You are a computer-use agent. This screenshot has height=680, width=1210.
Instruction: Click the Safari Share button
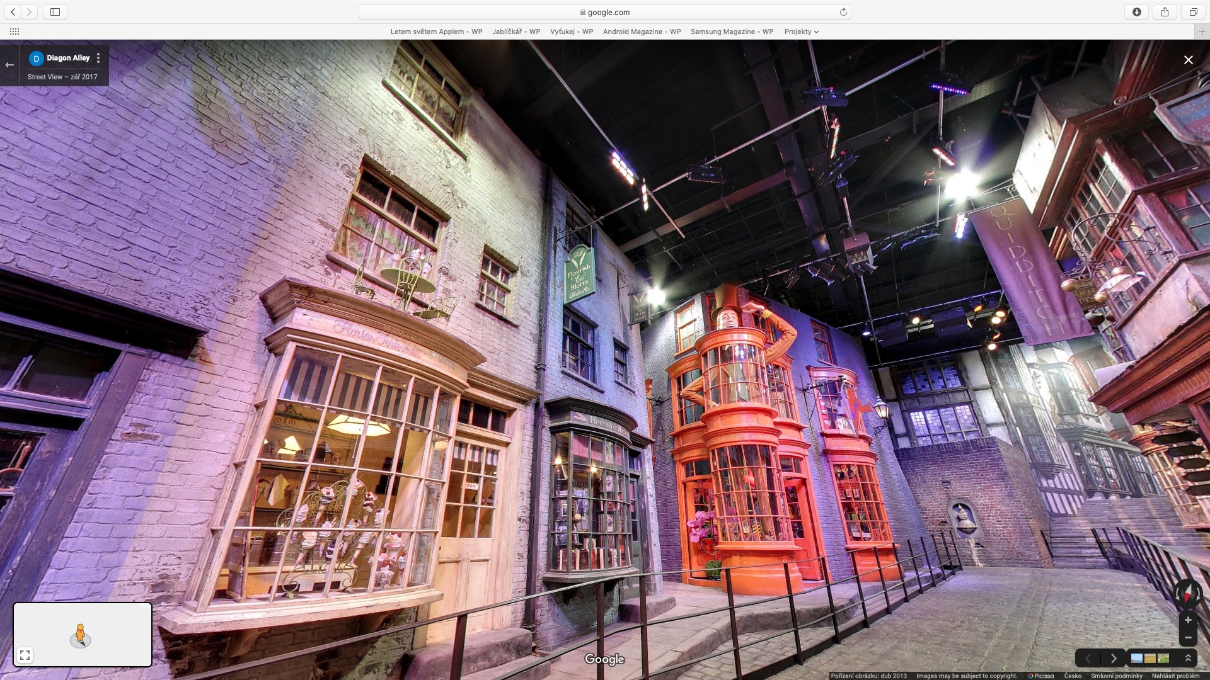(x=1165, y=12)
